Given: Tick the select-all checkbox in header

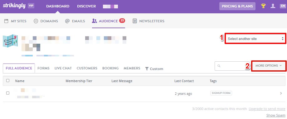Looking at the screenshot, I should (x=8, y=81).
